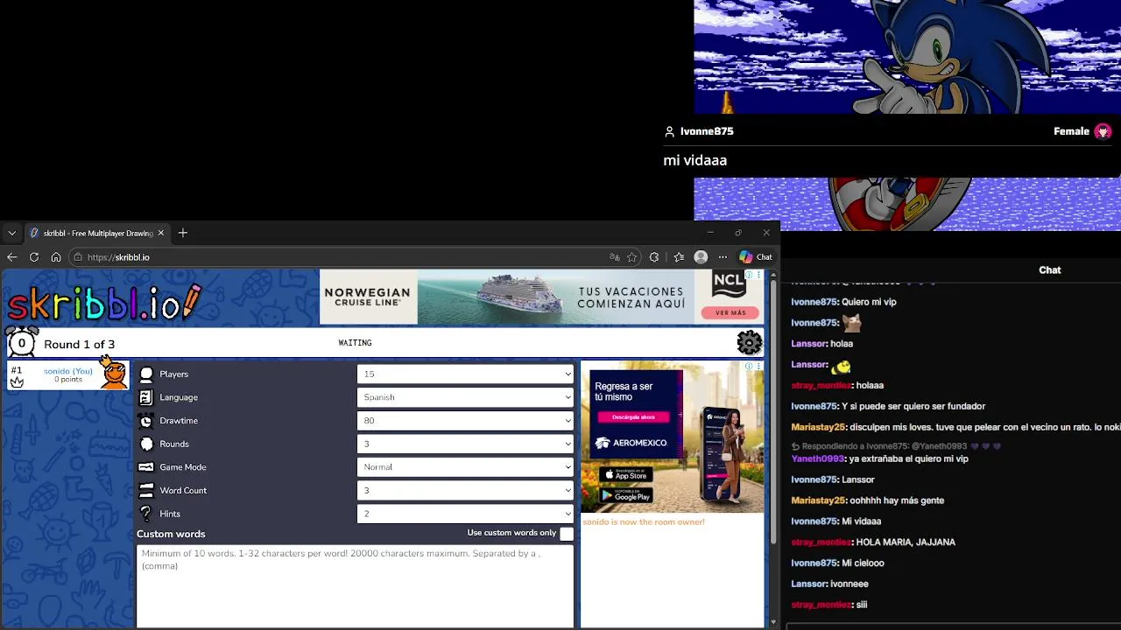Open the browser profile avatar
Viewport: 1121px width, 630px height.
(x=701, y=257)
